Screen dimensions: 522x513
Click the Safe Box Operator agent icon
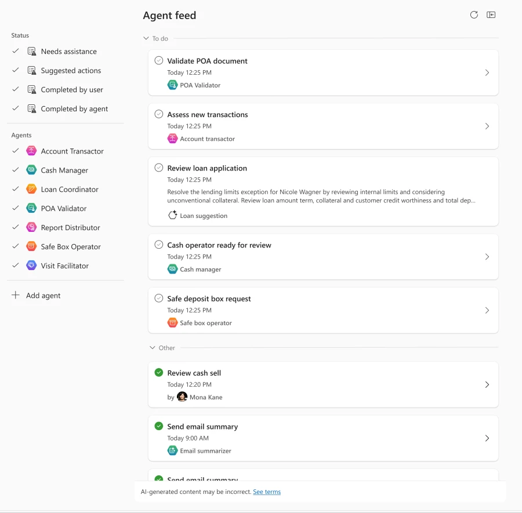click(x=31, y=246)
